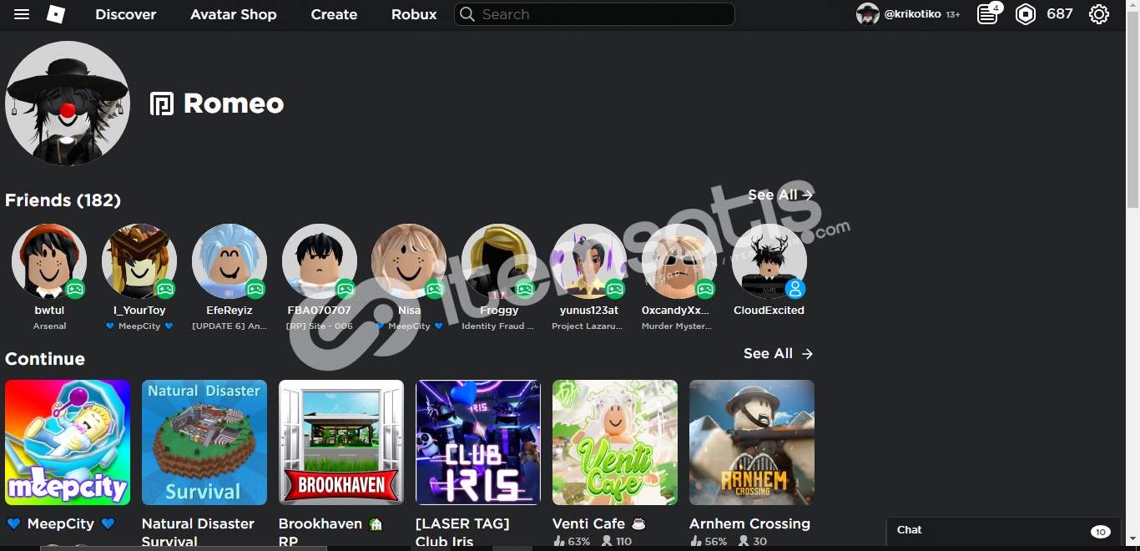This screenshot has height=551, width=1140.
Task: Open the Avatar Shop tab
Action: (234, 14)
